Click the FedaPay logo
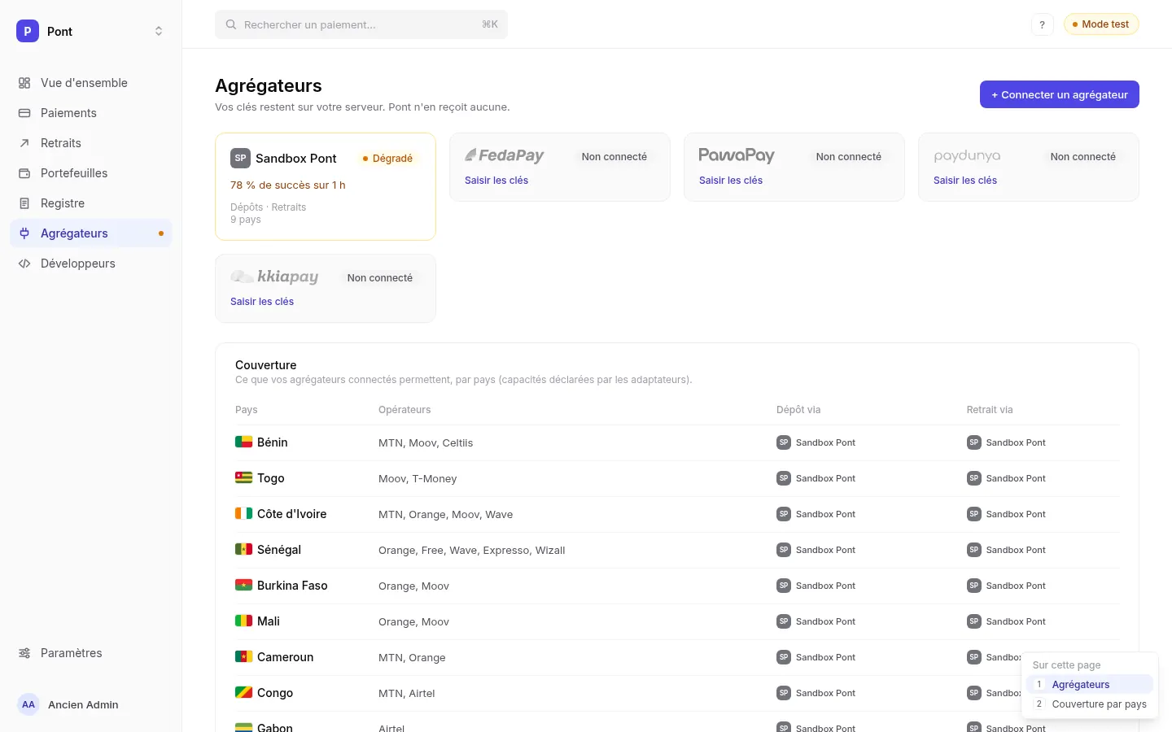 pos(505,155)
